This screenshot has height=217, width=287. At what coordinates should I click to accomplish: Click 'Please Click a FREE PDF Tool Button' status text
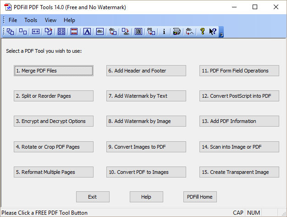(44, 213)
